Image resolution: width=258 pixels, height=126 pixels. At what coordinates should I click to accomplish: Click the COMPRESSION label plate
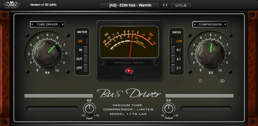pos(210,24)
